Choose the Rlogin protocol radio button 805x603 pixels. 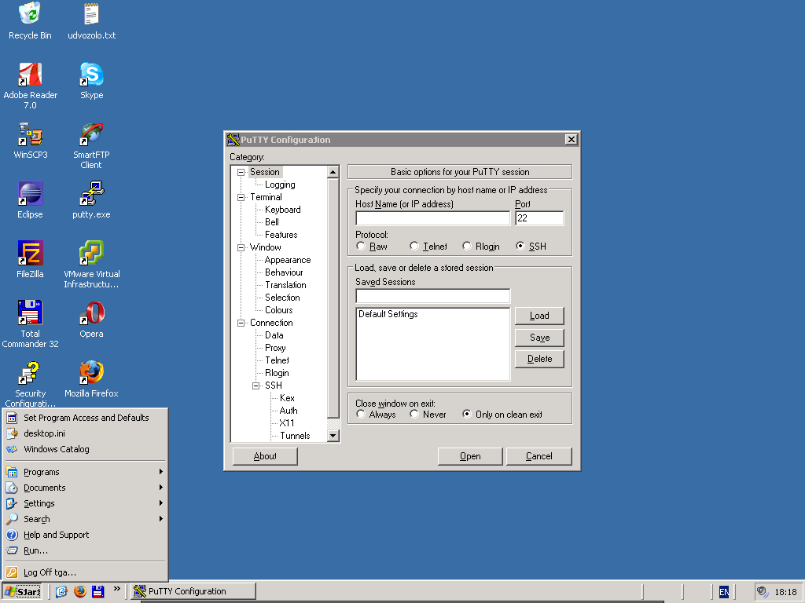(x=467, y=246)
